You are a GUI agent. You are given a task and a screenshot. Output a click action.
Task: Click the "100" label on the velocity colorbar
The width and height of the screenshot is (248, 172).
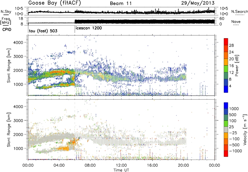[233, 121]
